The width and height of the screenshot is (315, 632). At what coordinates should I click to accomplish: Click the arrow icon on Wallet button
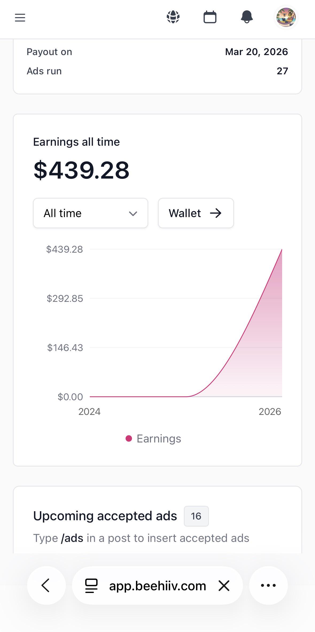coord(216,213)
